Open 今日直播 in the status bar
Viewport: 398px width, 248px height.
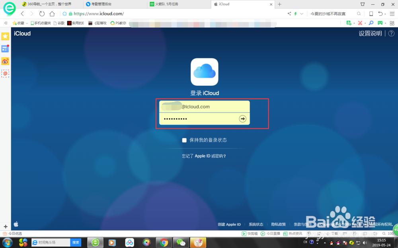click(270, 234)
